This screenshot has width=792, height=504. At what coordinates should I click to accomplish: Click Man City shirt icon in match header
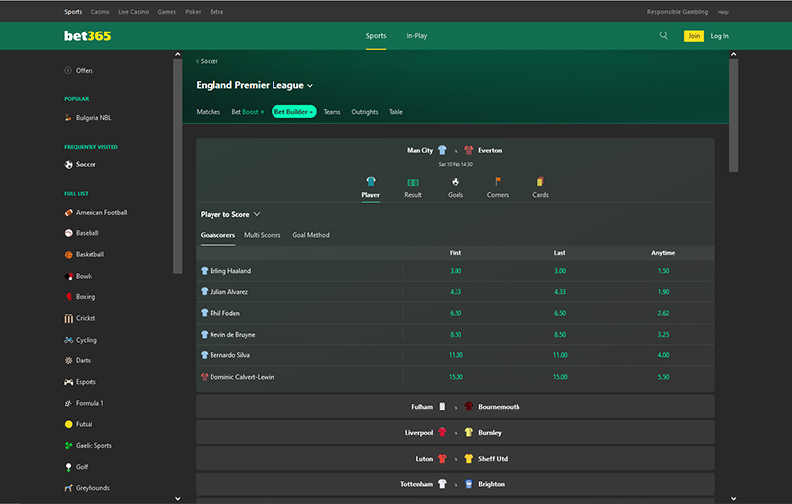pos(442,150)
